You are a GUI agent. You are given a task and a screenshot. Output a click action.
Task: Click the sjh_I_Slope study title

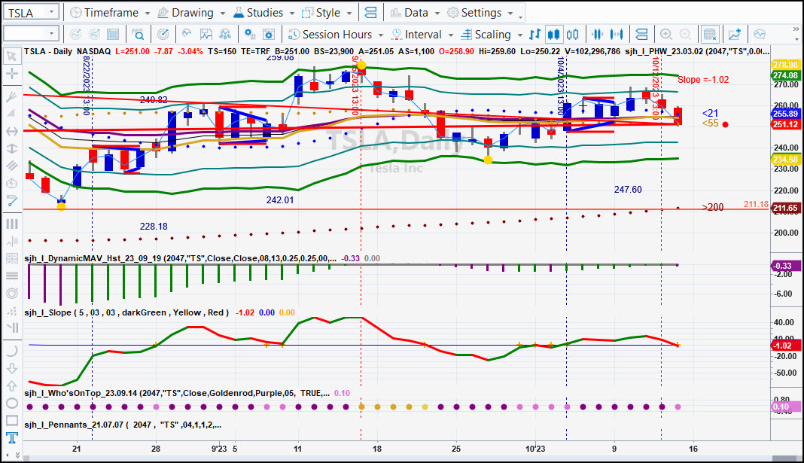[126, 312]
